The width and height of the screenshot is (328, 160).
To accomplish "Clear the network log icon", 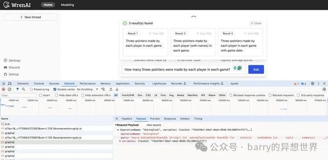I will pyautogui.click(x=9, y=89).
